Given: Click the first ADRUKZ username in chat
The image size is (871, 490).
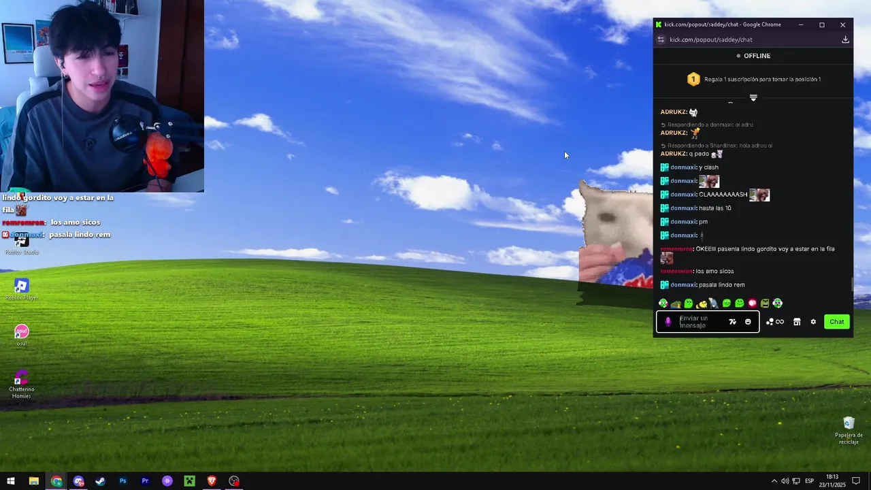Looking at the screenshot, I should pyautogui.click(x=673, y=112).
